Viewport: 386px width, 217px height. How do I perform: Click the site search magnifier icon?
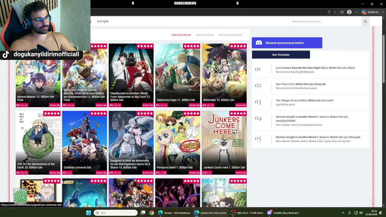coord(365,21)
